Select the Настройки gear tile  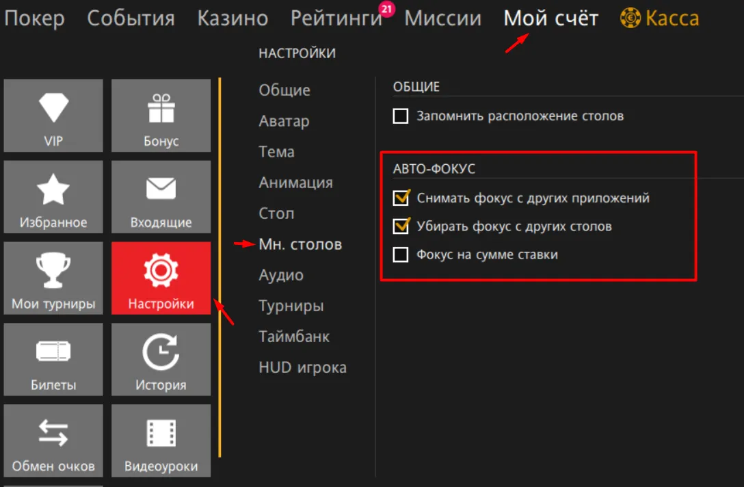(161, 278)
